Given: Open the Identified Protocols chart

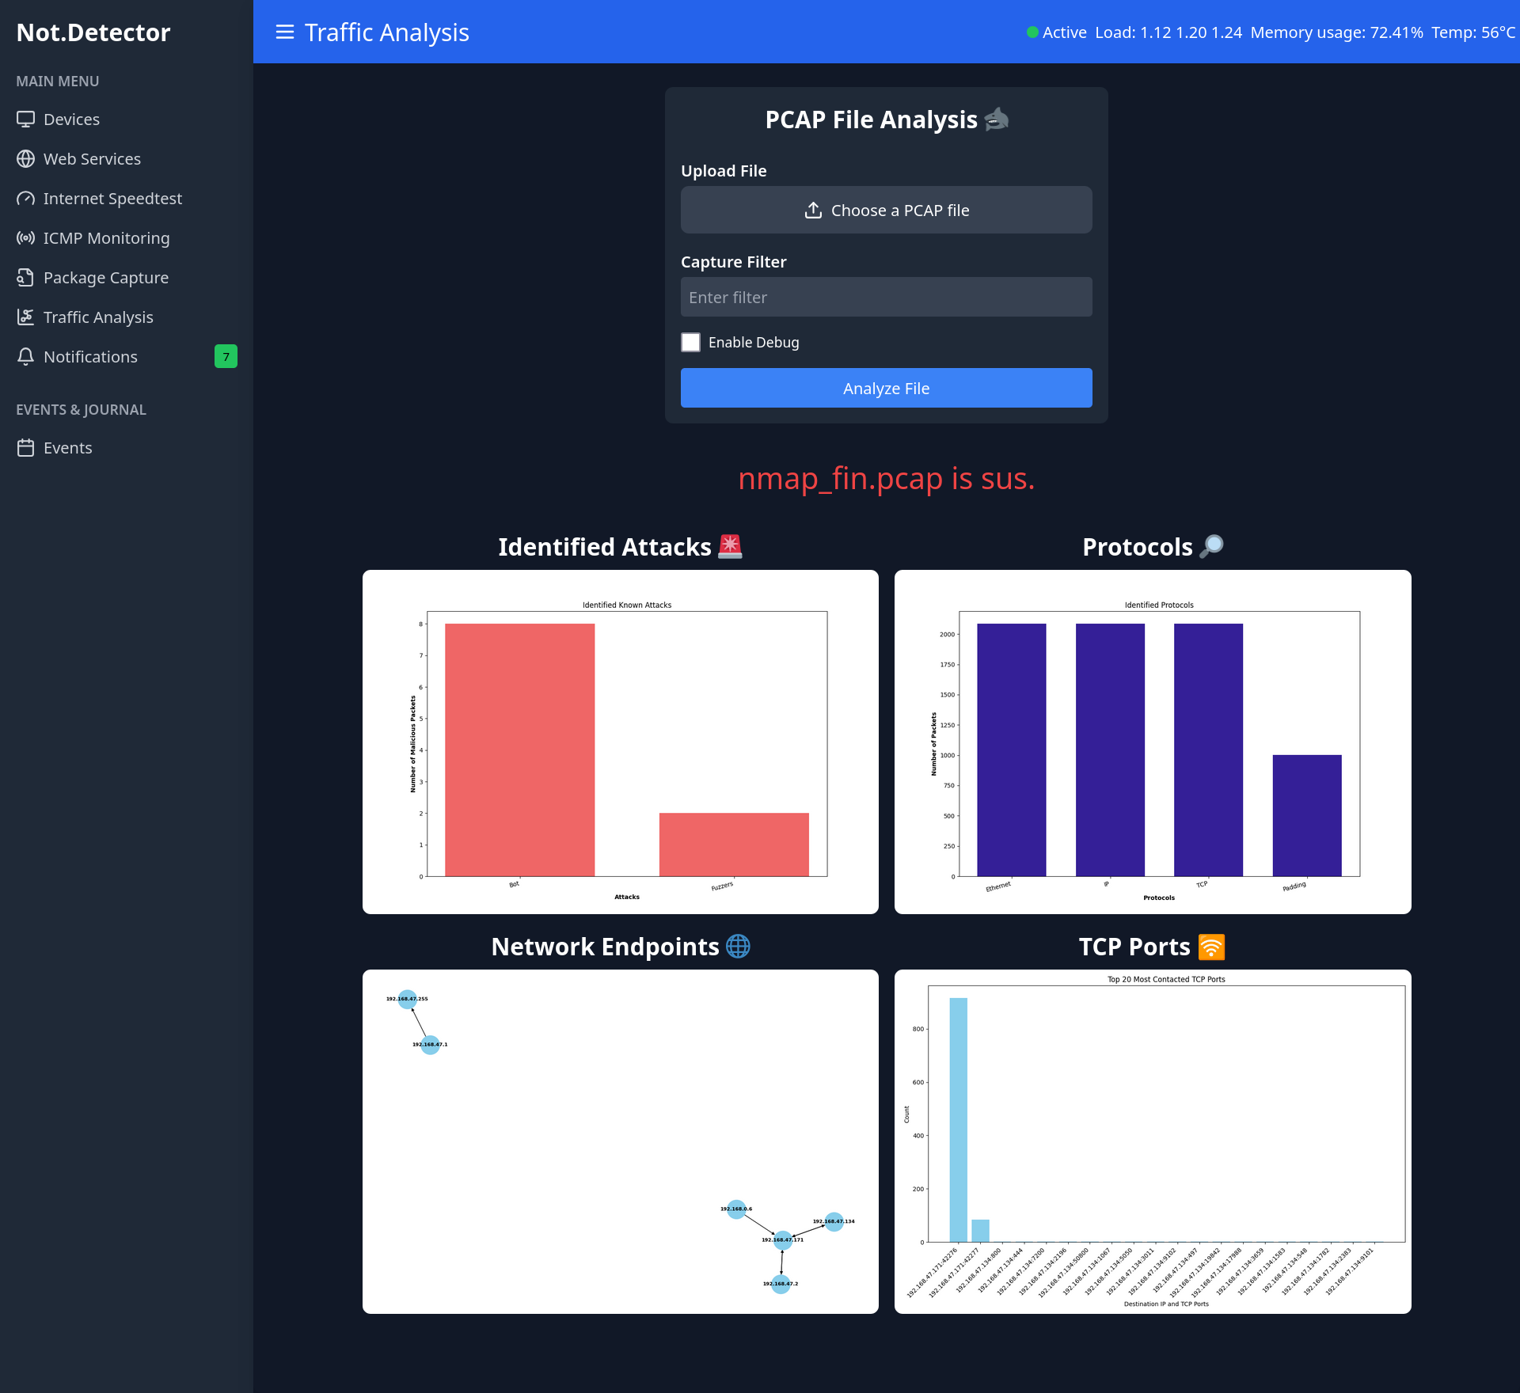Looking at the screenshot, I should pos(1153,742).
